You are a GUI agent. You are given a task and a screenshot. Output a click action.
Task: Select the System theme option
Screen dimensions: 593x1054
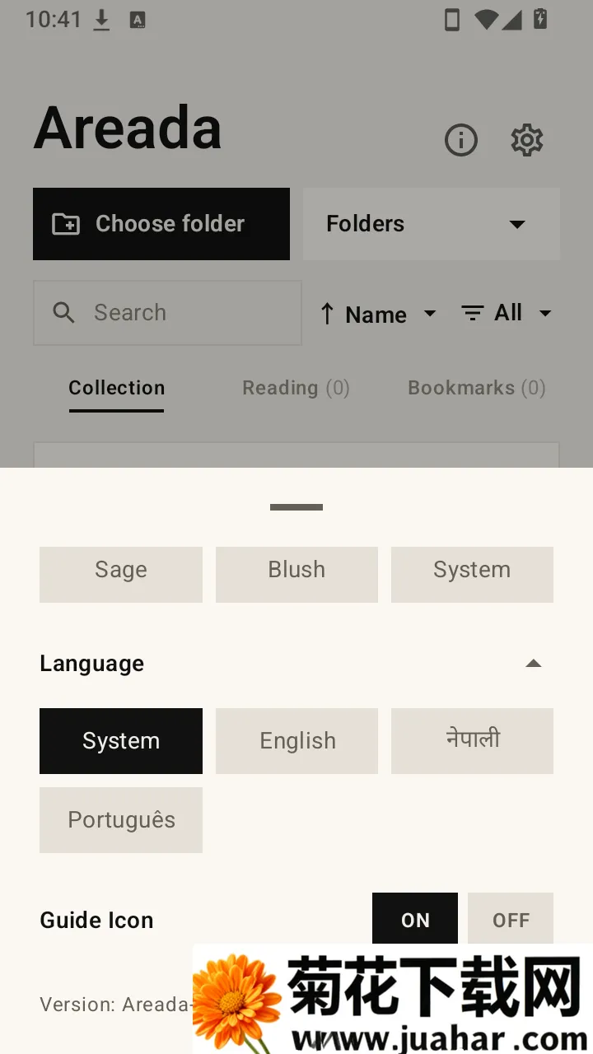tap(472, 574)
